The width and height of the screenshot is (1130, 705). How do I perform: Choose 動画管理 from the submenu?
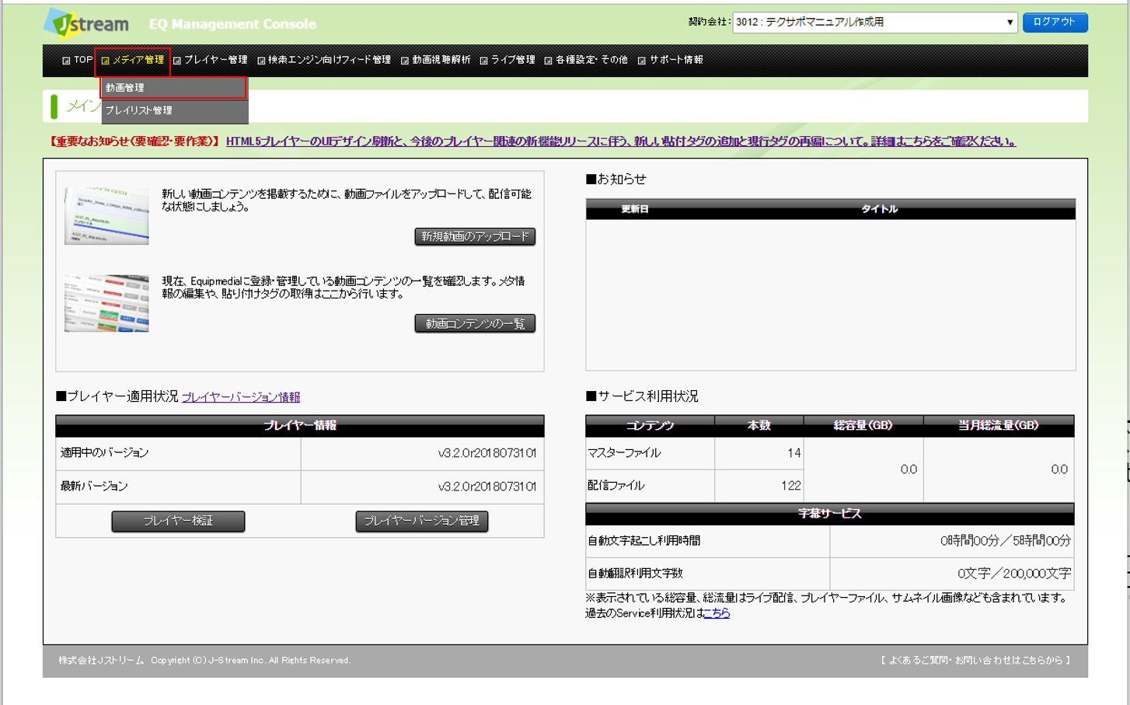tap(173, 88)
